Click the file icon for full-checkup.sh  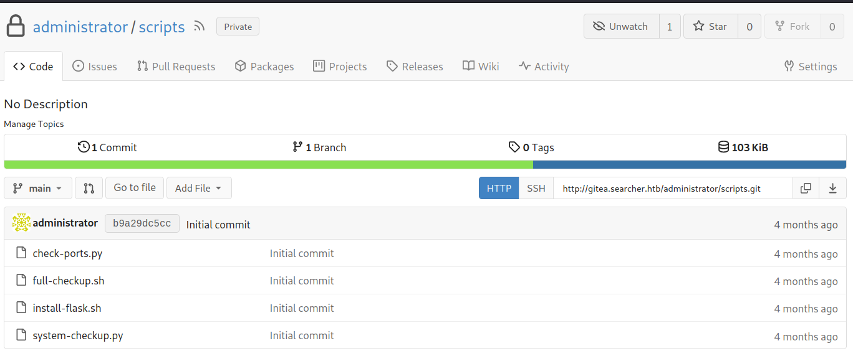(21, 281)
